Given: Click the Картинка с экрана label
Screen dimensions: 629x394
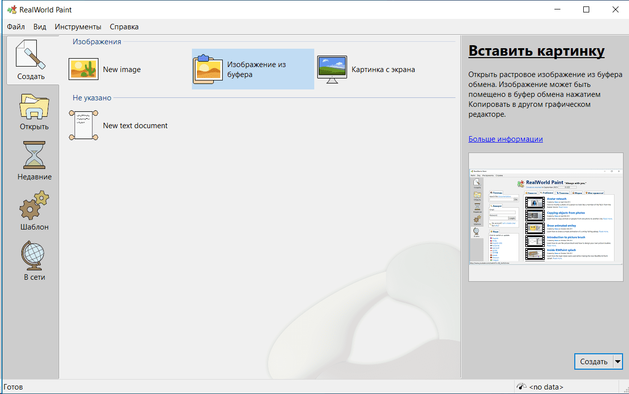Looking at the screenshot, I should point(383,70).
